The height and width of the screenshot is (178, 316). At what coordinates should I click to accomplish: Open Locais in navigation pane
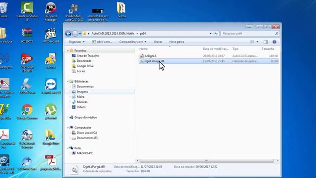pos(81,71)
